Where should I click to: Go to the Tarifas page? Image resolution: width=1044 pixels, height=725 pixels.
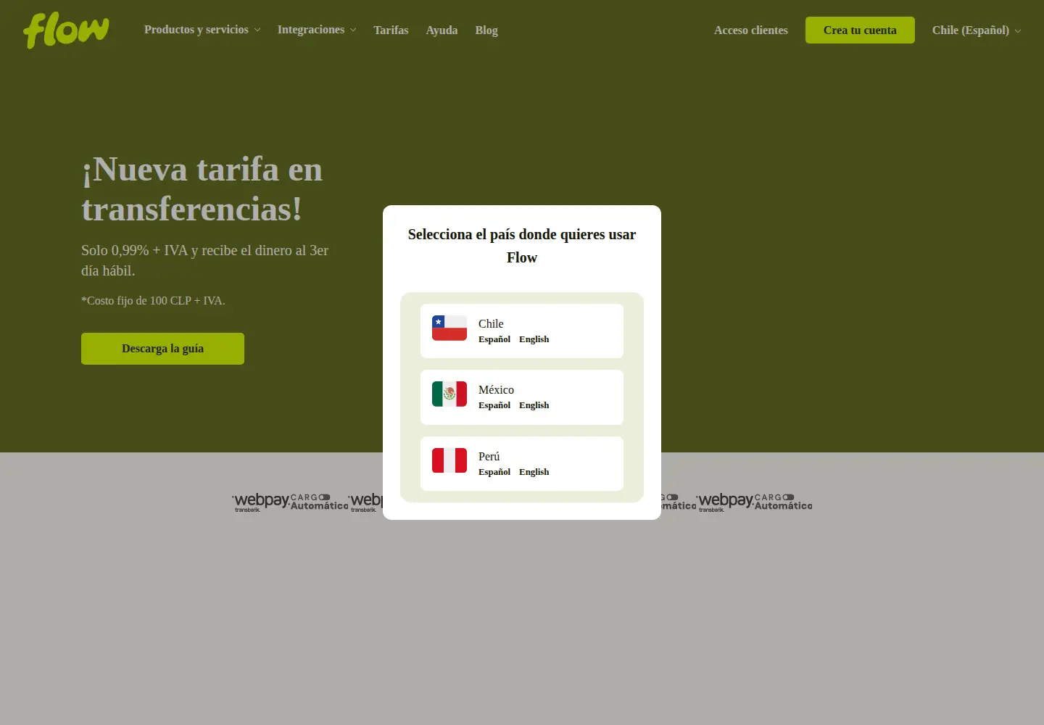tap(391, 30)
